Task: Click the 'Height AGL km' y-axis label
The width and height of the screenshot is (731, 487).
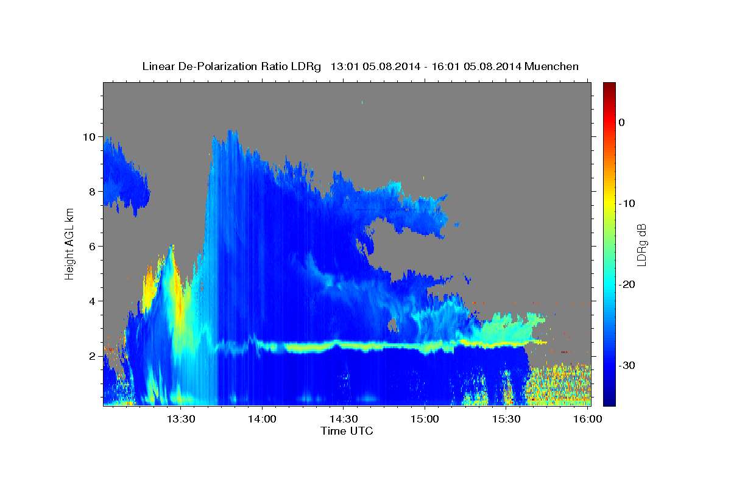Action: pyautogui.click(x=69, y=243)
